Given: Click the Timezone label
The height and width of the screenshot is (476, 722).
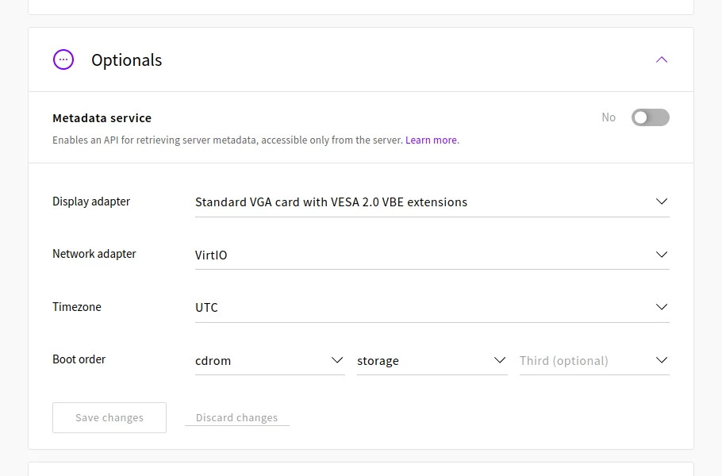Looking at the screenshot, I should click(x=76, y=306).
